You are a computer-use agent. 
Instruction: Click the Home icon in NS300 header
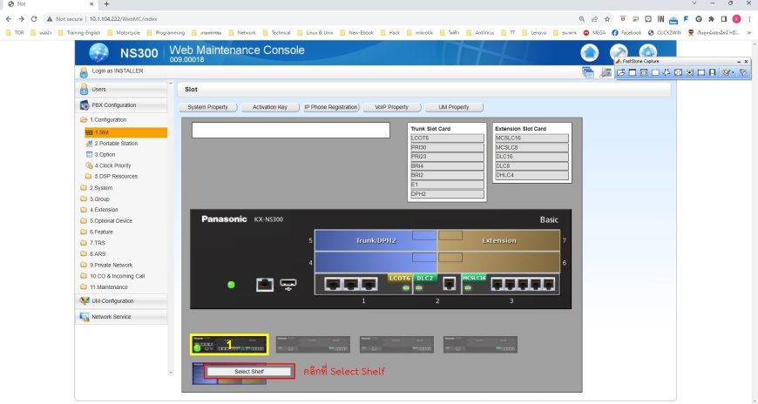589,52
